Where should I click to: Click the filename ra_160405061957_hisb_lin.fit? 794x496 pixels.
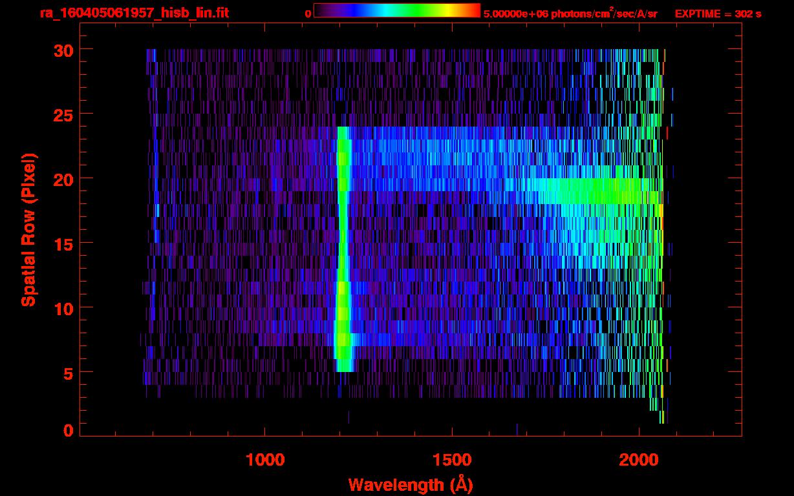click(134, 13)
